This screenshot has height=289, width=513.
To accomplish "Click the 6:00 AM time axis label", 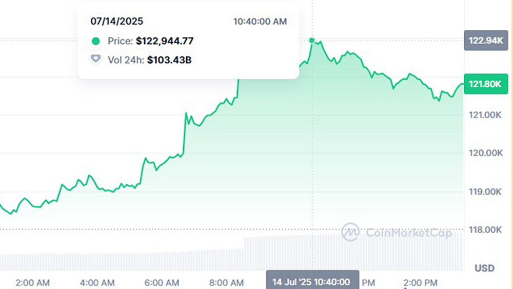I will (162, 283).
